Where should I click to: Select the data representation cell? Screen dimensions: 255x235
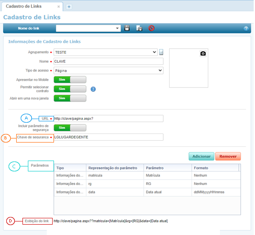click(115, 192)
